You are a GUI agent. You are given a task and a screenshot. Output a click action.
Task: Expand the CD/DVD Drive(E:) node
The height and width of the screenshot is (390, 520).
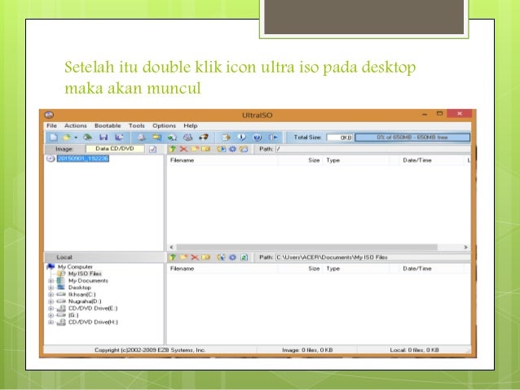coord(51,309)
